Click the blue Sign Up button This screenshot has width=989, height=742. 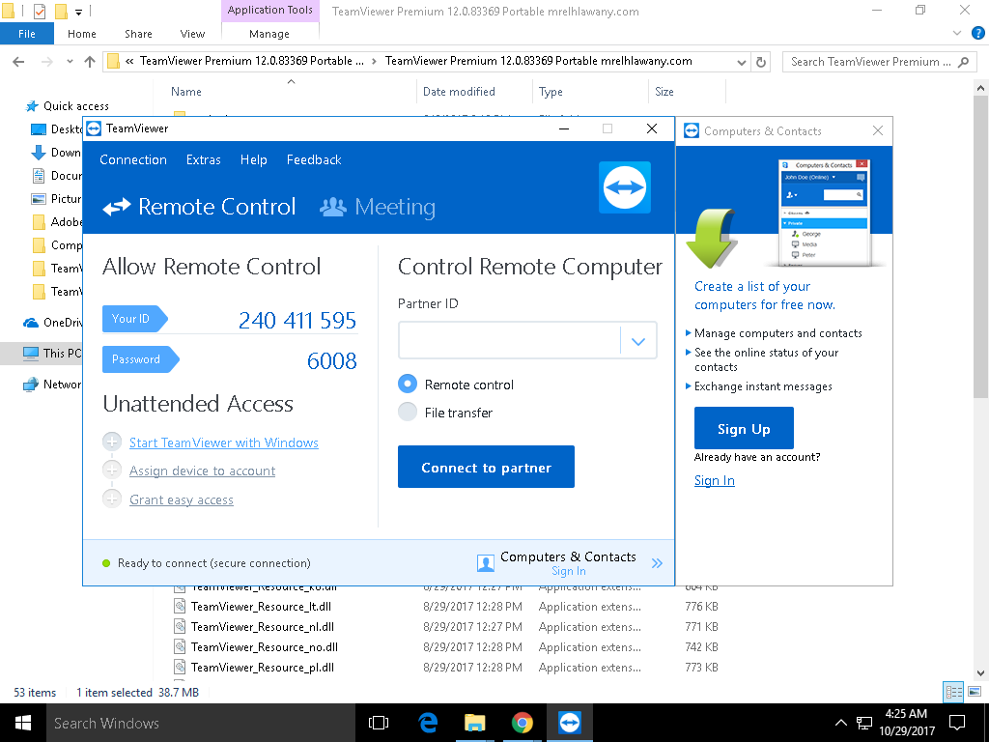click(744, 428)
